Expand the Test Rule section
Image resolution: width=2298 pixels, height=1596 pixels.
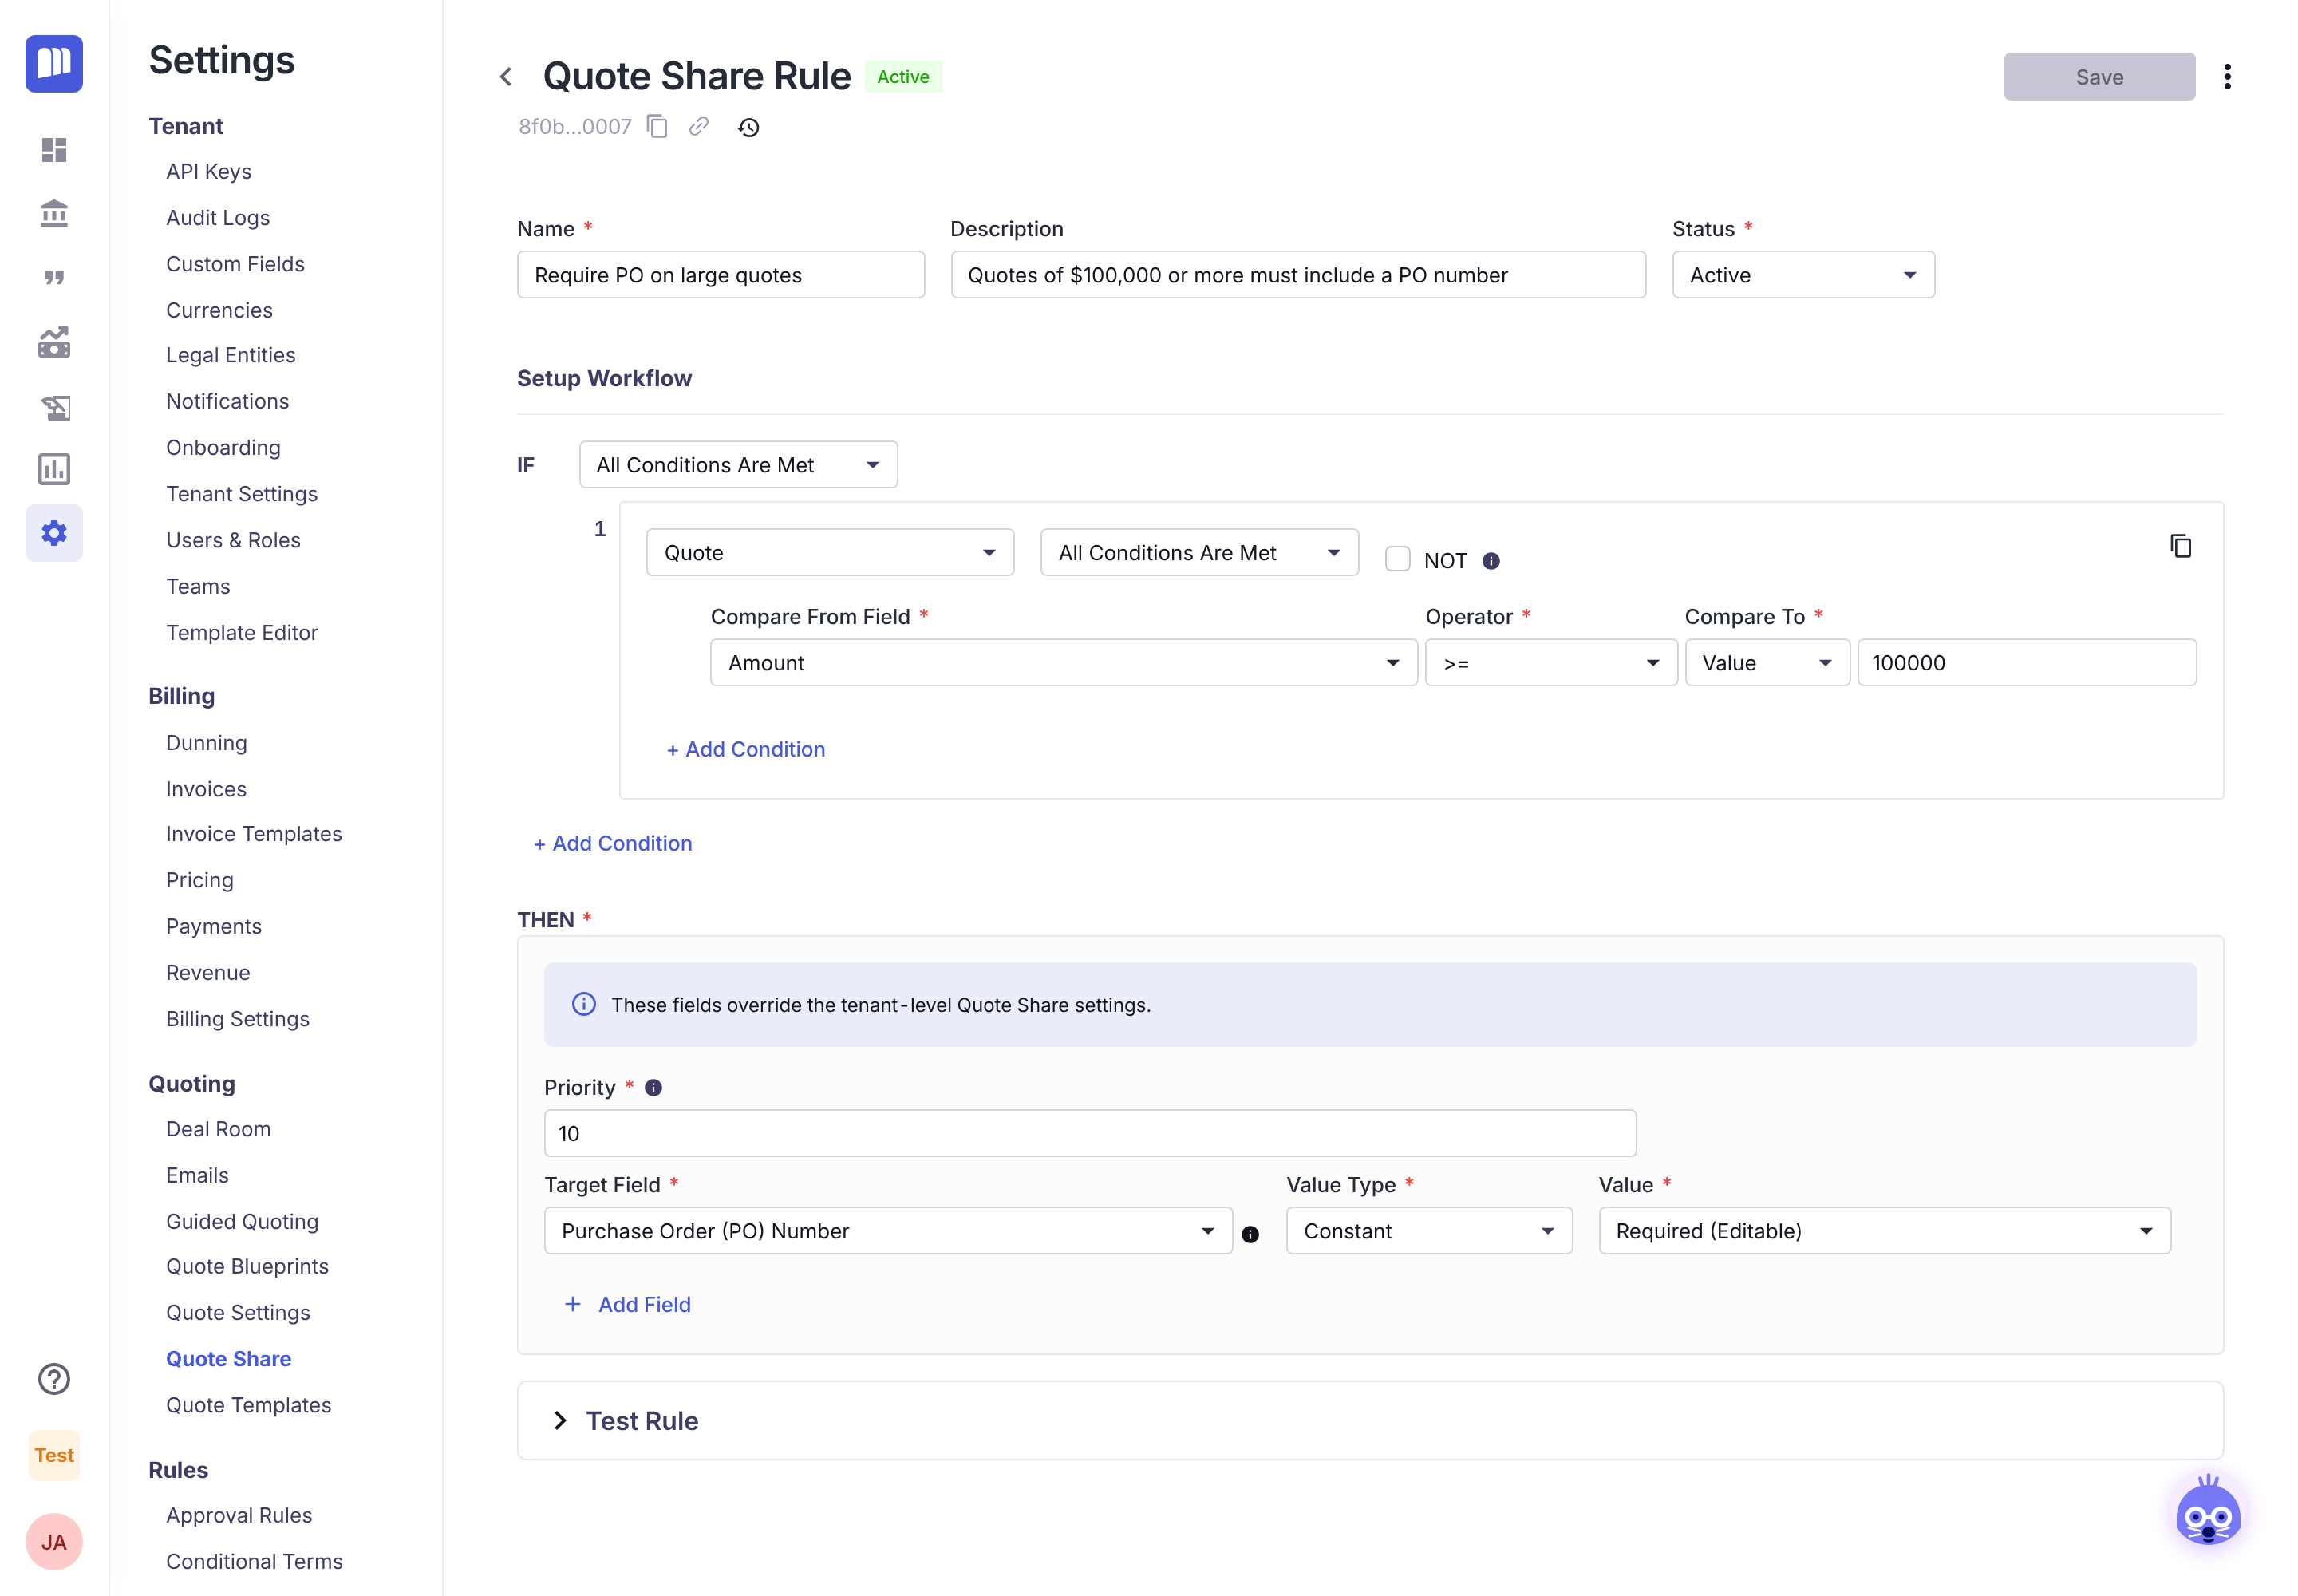pyautogui.click(x=1370, y=1421)
